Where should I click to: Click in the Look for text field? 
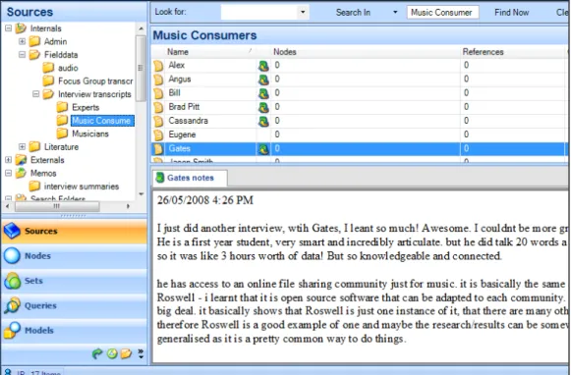point(259,12)
